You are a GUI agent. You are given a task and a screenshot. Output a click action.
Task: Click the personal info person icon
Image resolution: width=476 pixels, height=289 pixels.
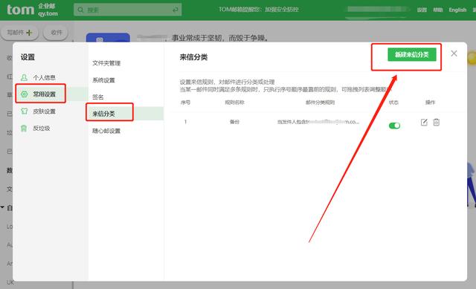click(x=25, y=77)
